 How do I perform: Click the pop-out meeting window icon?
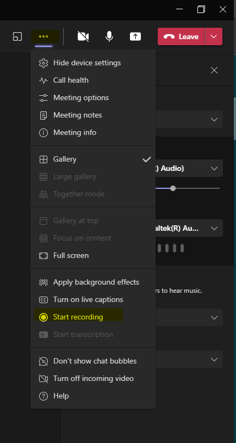click(x=17, y=36)
